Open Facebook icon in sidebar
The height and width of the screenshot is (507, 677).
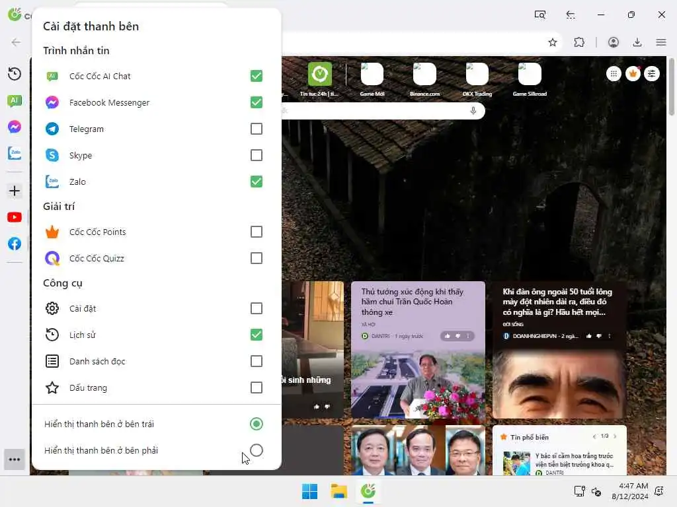[15, 244]
